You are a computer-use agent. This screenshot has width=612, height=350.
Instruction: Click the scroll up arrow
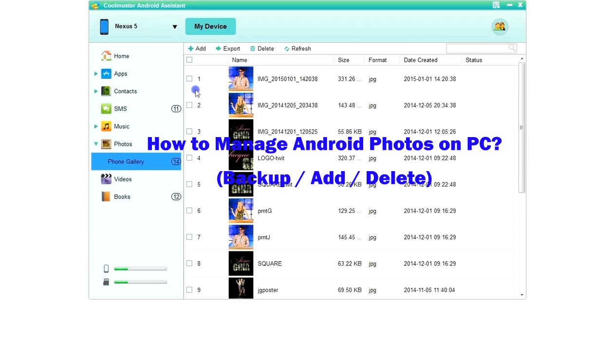(522, 59)
